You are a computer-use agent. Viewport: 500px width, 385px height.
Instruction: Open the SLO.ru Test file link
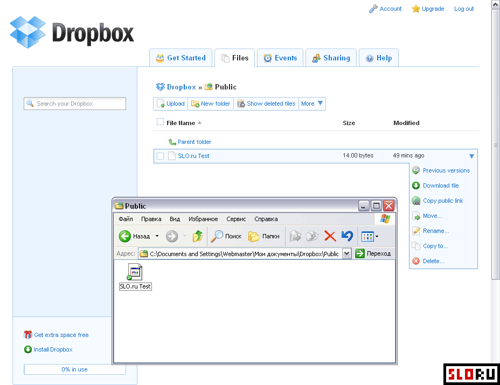193,156
